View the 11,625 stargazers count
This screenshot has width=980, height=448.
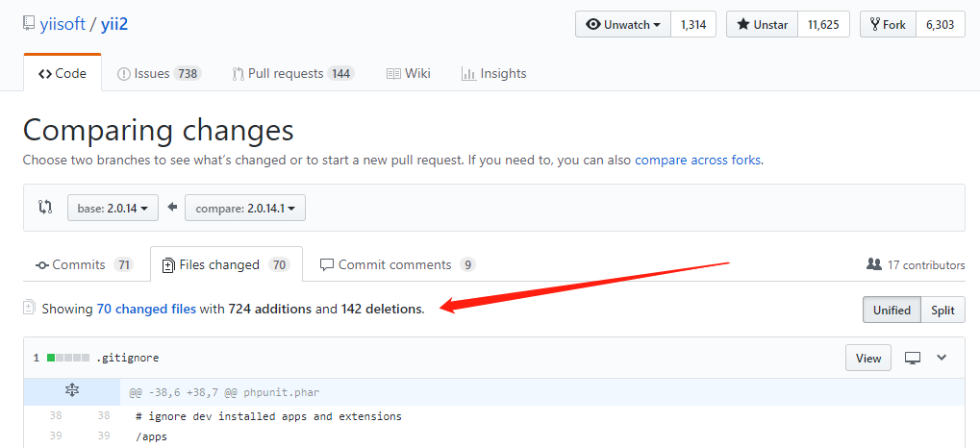pyautogui.click(x=824, y=25)
